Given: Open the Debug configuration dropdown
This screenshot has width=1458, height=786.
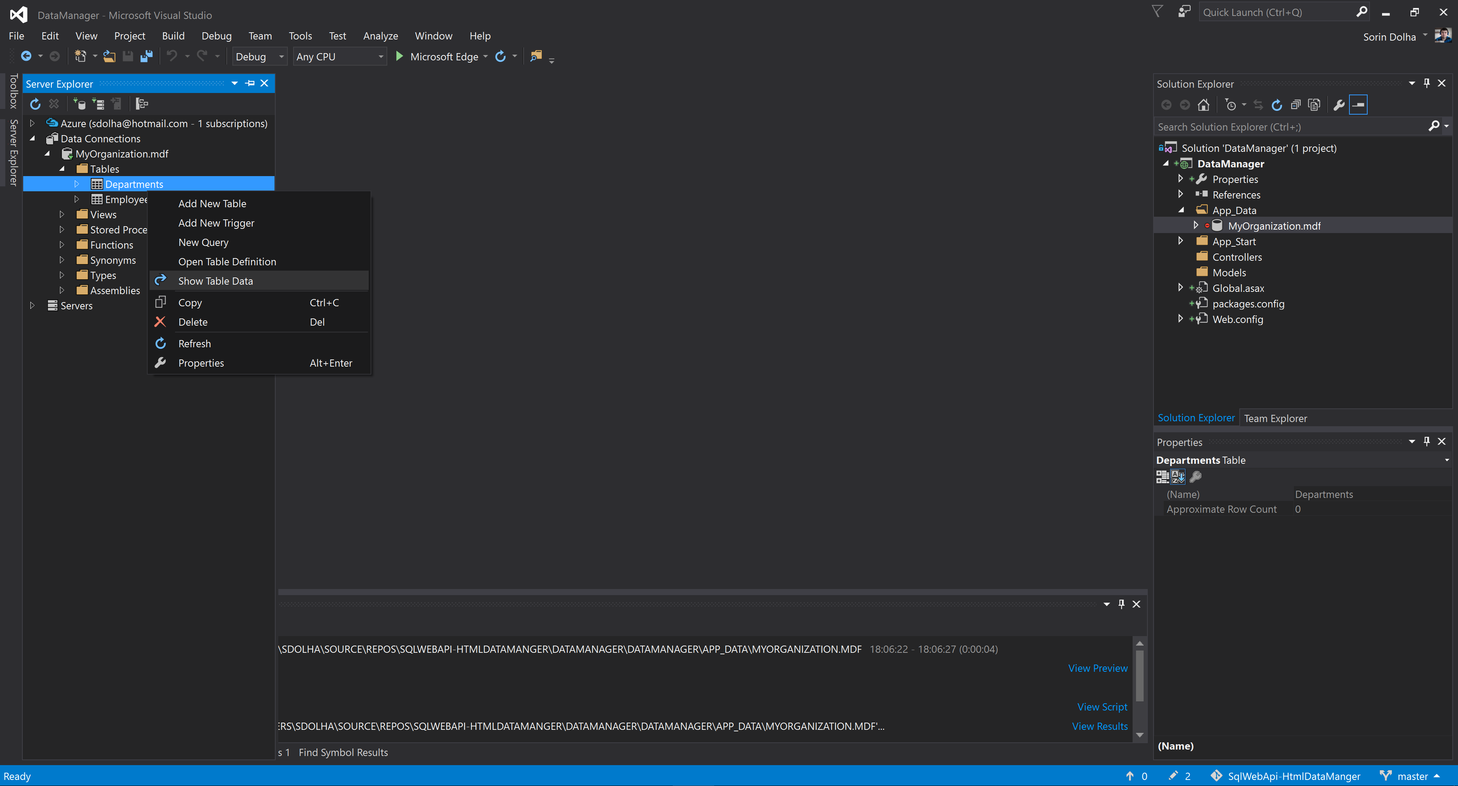Looking at the screenshot, I should [259, 57].
